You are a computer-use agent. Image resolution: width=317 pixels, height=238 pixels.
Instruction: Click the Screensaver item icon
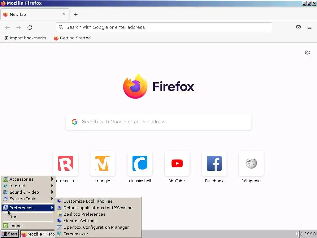[x=59, y=234]
